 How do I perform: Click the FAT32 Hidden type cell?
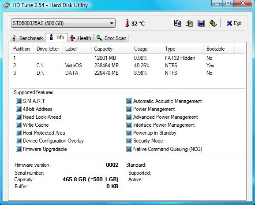click(180, 58)
